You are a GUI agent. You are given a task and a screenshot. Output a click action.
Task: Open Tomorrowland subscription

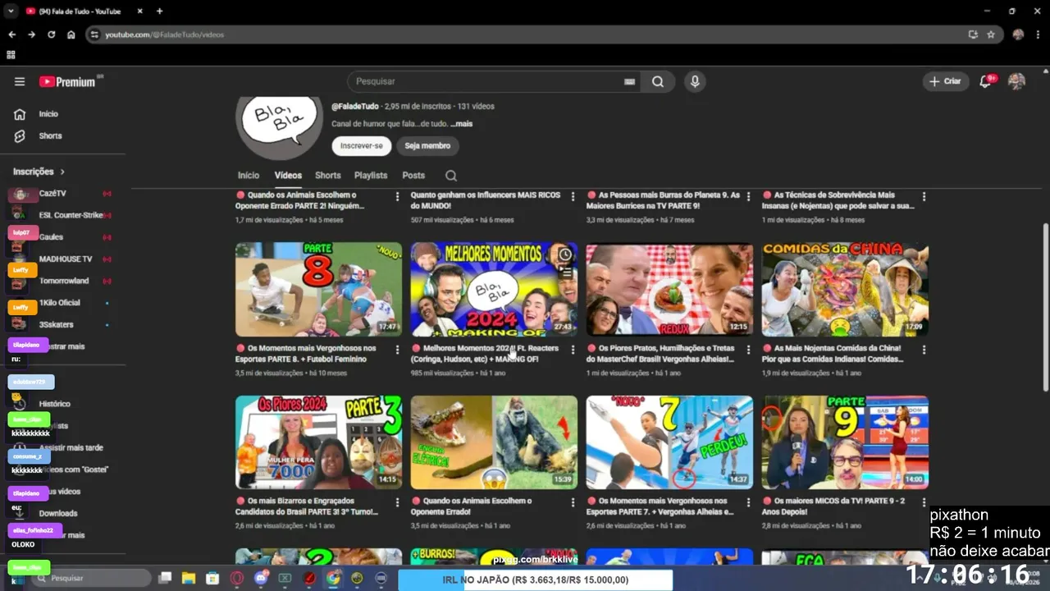[62, 281]
